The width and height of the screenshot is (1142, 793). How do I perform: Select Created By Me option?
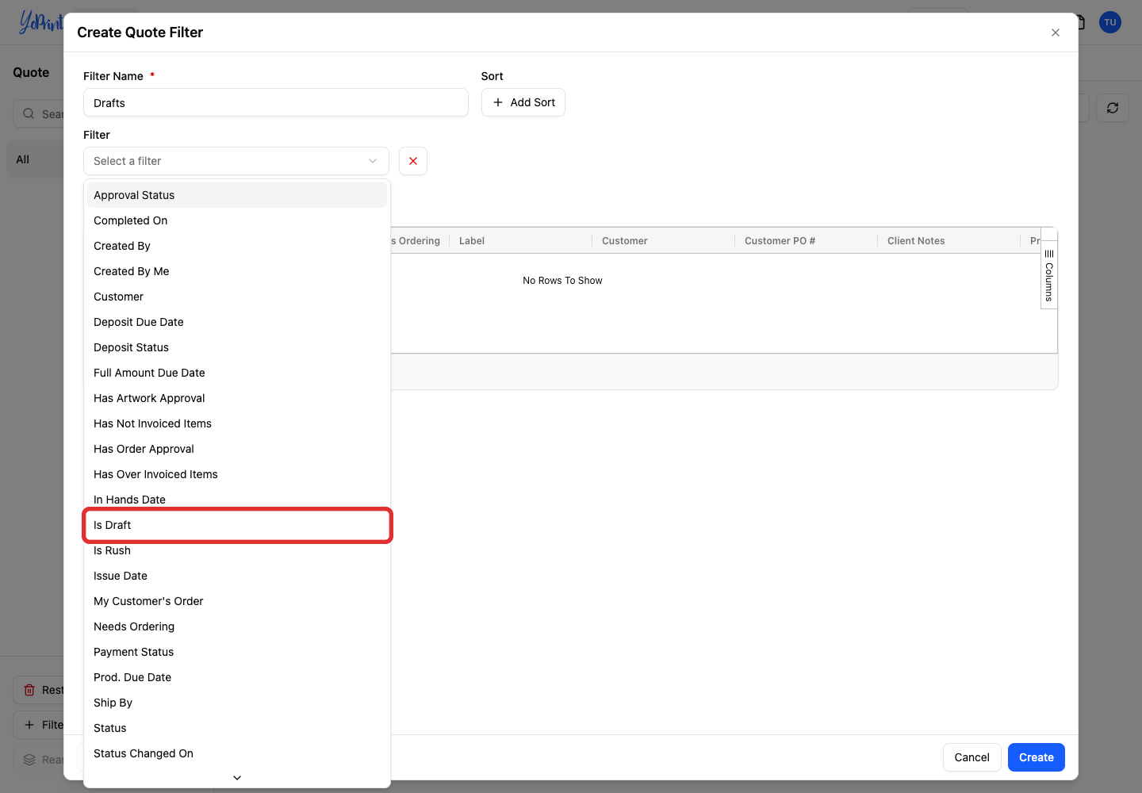coord(237,271)
